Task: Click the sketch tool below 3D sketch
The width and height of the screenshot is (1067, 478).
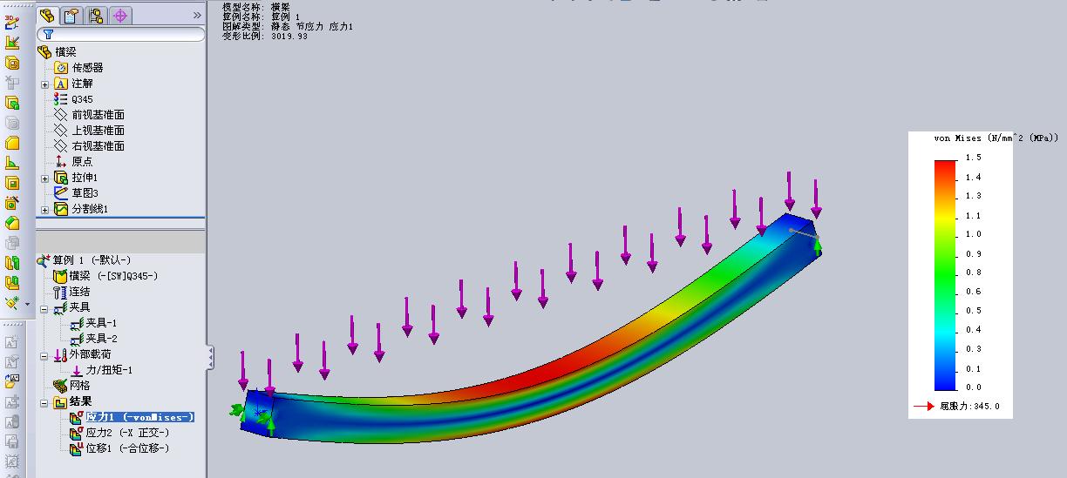Action: click(x=12, y=43)
